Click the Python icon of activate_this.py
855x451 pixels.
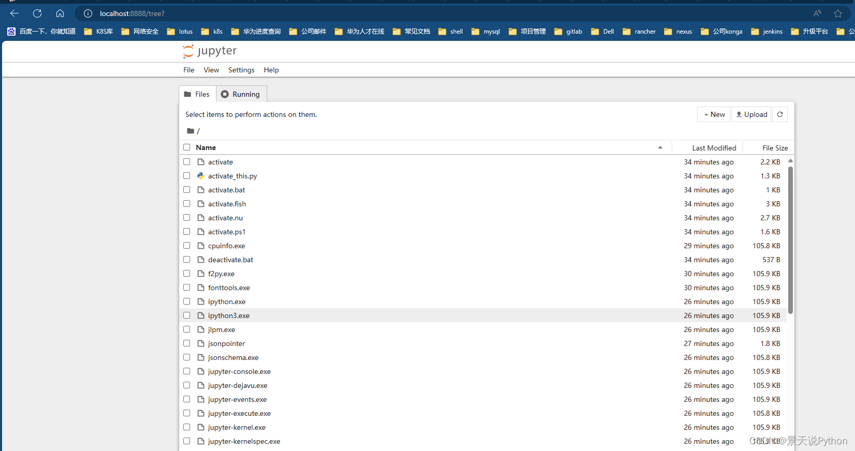click(201, 176)
